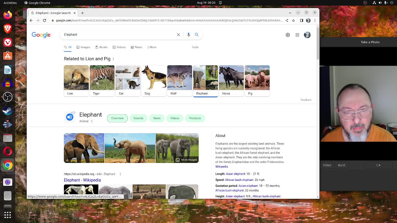Select the Images search tab

tap(83, 47)
